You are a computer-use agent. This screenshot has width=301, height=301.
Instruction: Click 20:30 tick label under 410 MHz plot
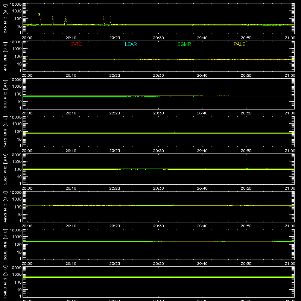click(158, 76)
